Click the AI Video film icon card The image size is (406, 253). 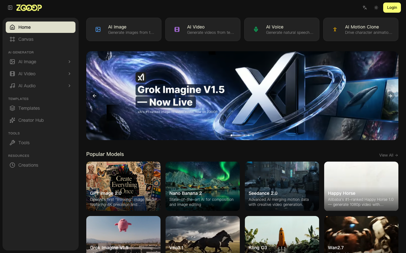point(203,29)
